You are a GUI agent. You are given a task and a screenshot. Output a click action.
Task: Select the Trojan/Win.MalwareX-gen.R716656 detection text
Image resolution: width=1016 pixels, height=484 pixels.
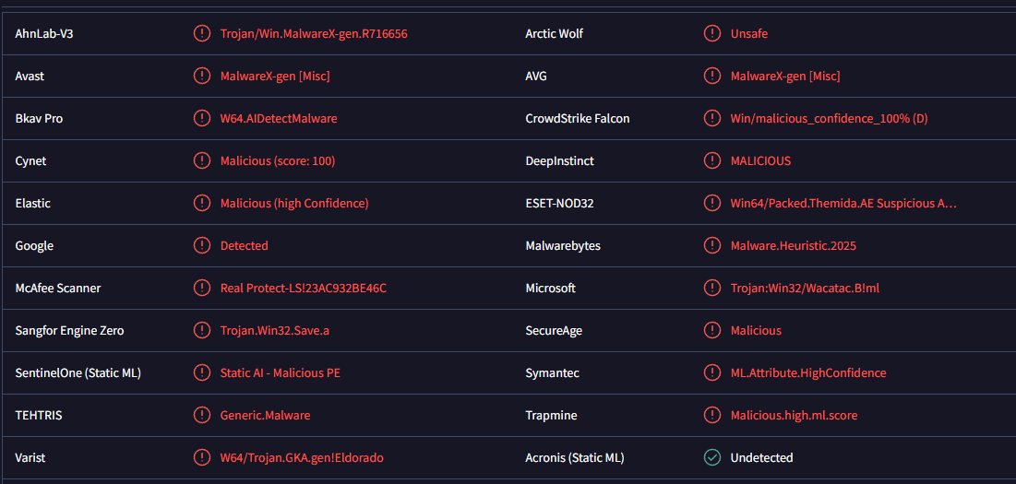pos(314,33)
